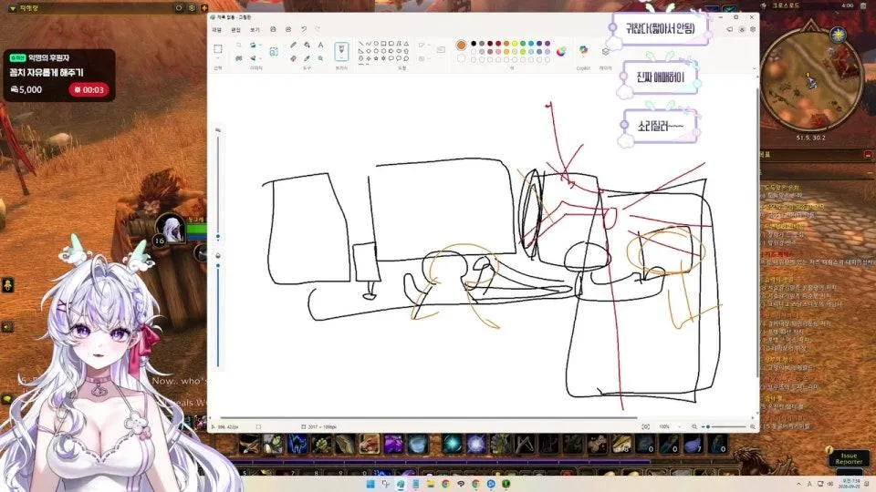Select the rectangular Selection tool
The height and width of the screenshot is (492, 876).
click(x=218, y=49)
